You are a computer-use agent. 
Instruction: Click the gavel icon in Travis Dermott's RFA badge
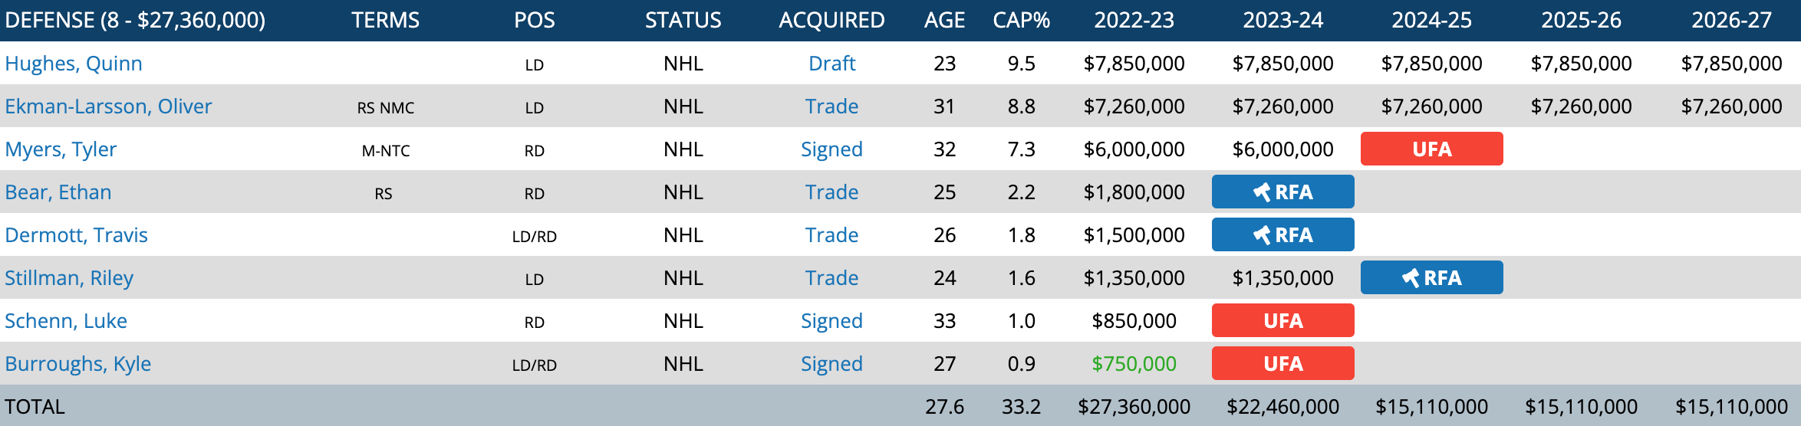pyautogui.click(x=1262, y=235)
